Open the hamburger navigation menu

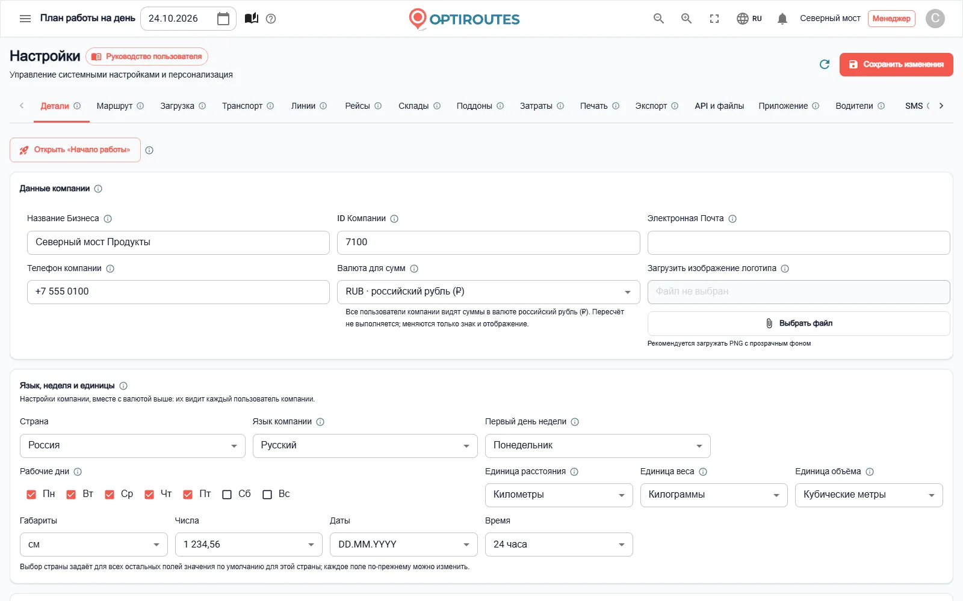click(x=25, y=19)
